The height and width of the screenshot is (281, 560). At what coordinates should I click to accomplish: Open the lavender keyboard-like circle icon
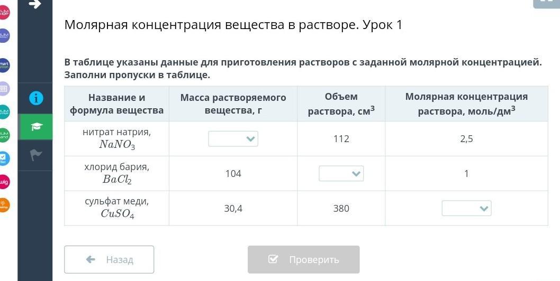4,88
